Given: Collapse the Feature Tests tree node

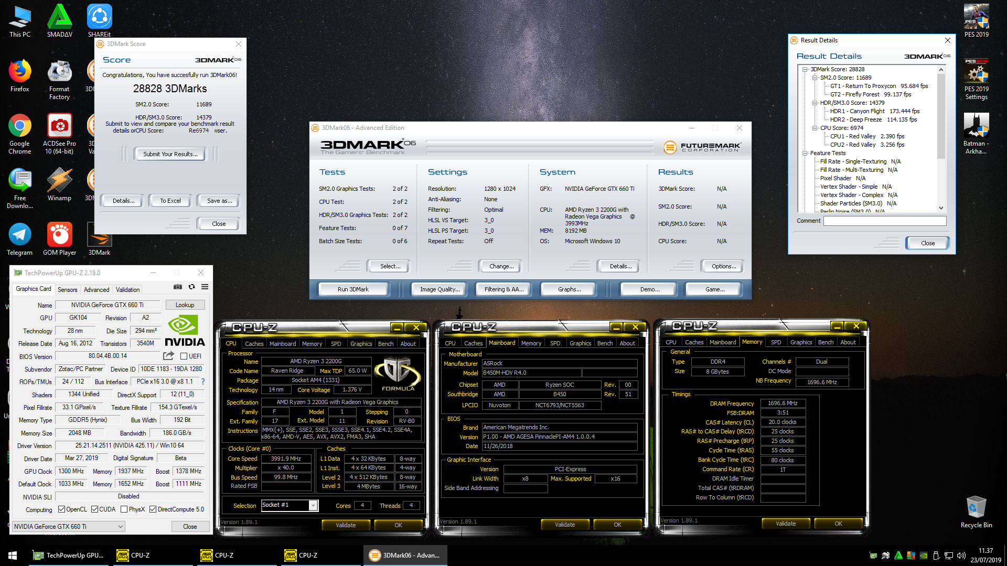Looking at the screenshot, I should pos(805,153).
